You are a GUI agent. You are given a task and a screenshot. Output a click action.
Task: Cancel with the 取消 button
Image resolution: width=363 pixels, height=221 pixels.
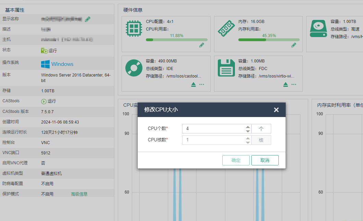coord(265,160)
